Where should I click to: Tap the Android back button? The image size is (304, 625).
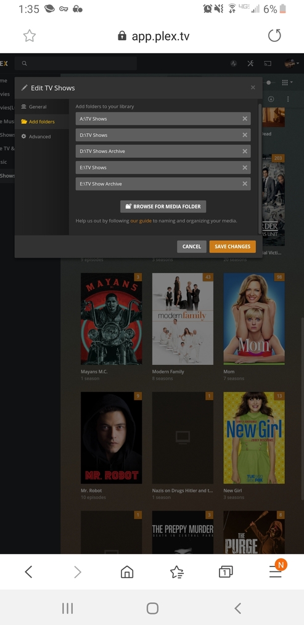point(238,608)
